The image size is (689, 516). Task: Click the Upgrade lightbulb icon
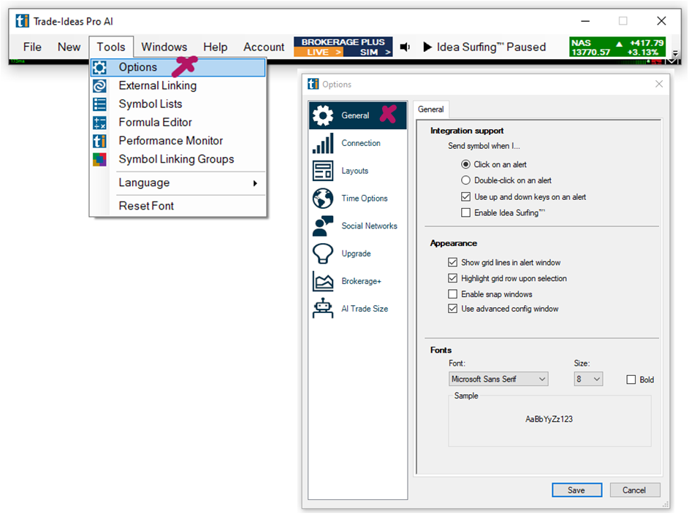pos(323,253)
